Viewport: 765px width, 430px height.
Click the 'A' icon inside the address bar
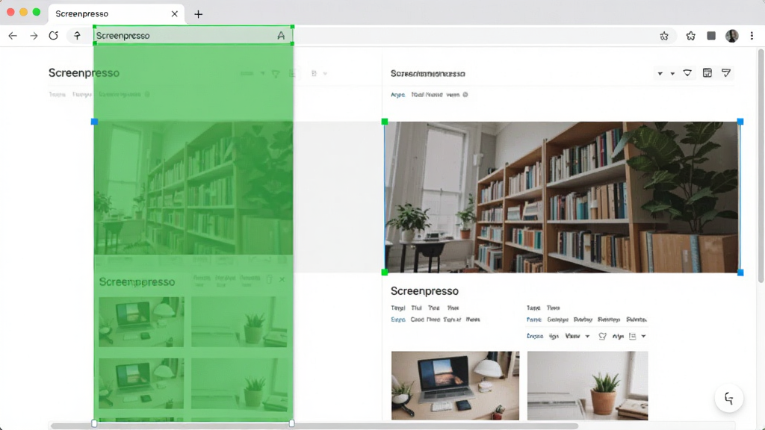tap(281, 36)
